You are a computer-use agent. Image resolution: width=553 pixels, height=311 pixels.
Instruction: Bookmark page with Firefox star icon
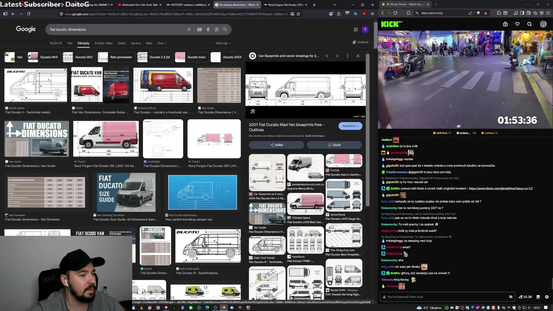[x=298, y=14]
